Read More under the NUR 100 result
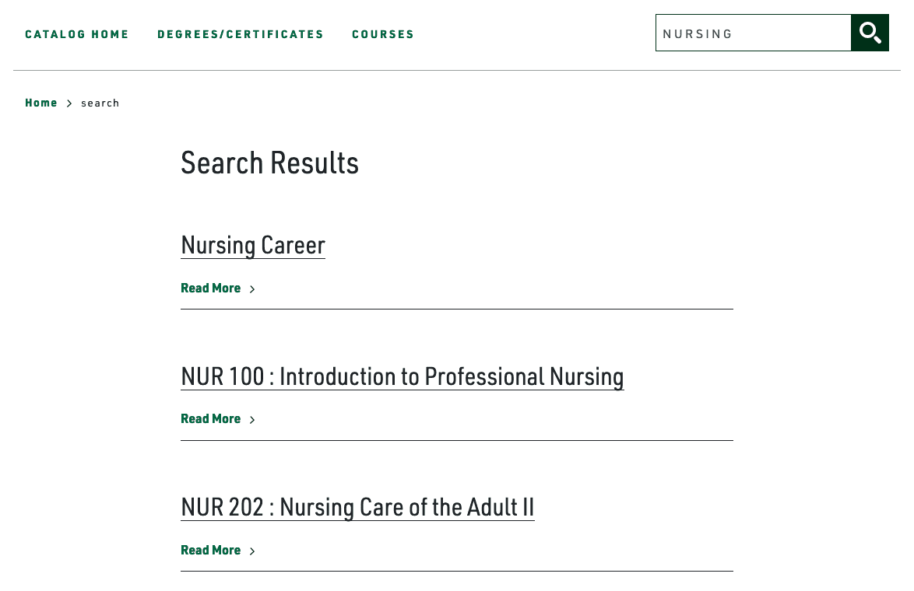The image size is (914, 591). (211, 419)
